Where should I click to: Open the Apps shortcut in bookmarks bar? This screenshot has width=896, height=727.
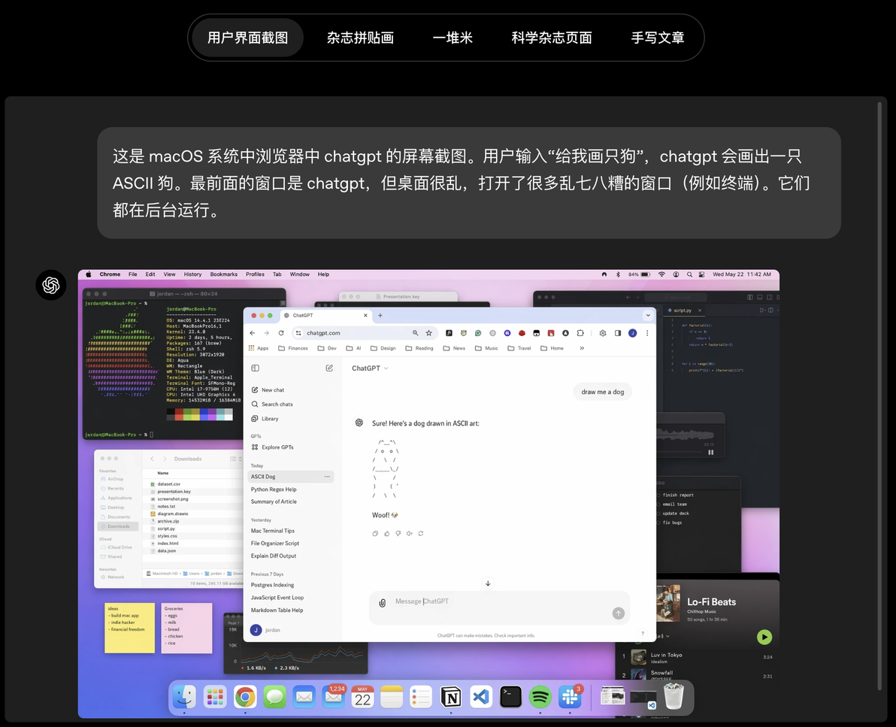coord(259,348)
